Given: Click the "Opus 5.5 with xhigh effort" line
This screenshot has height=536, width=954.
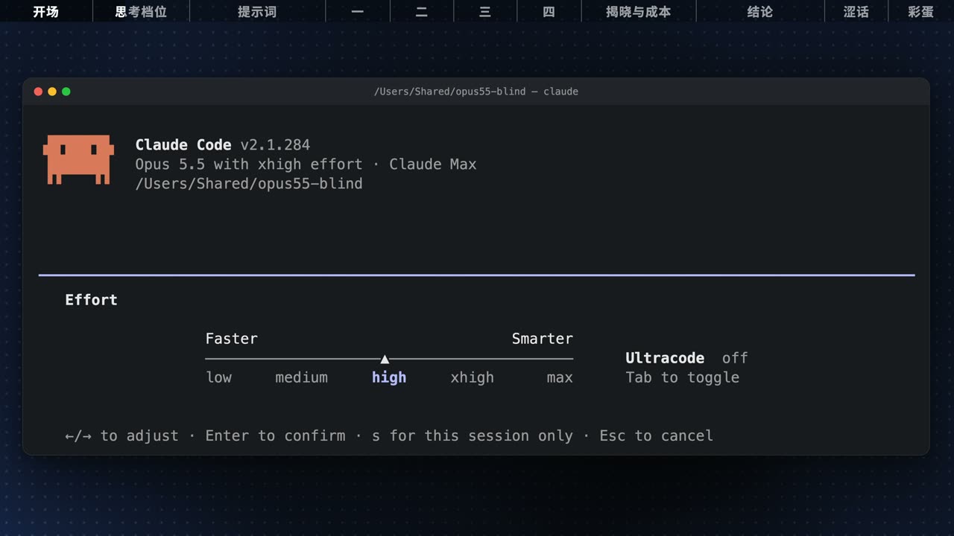Looking at the screenshot, I should point(249,165).
